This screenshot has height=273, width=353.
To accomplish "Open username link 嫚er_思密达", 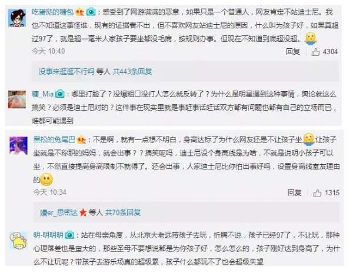I will point(59,212).
